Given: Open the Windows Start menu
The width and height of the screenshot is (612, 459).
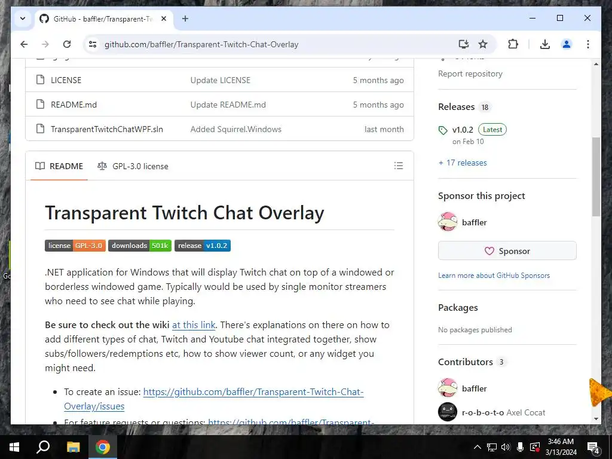Looking at the screenshot, I should click(x=14, y=447).
